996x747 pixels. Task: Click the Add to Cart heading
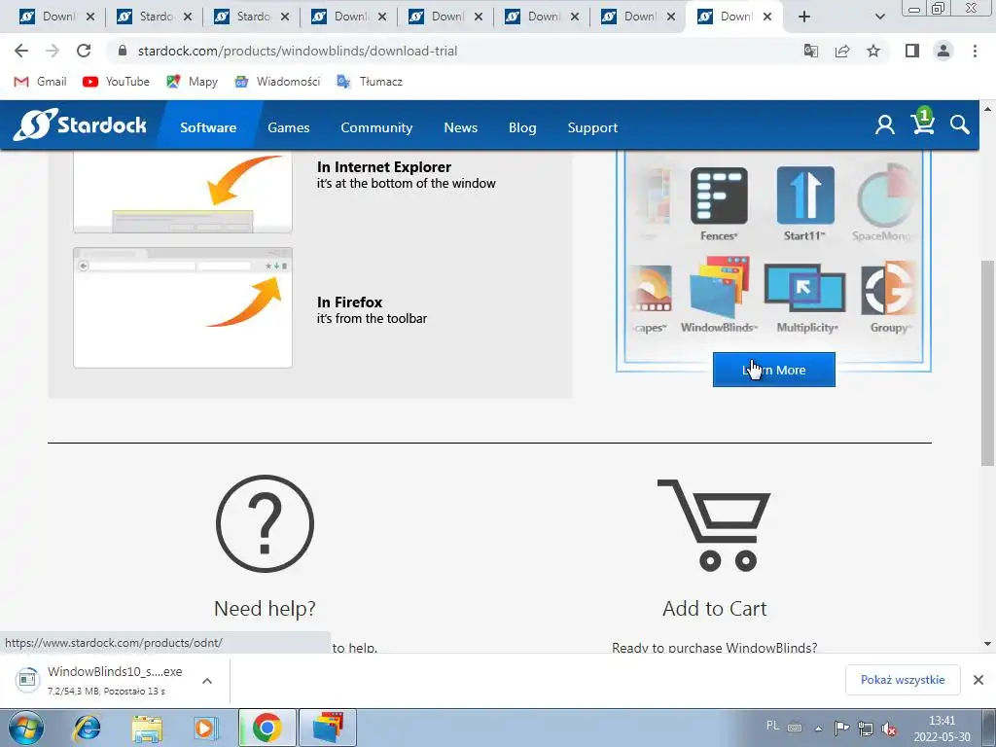(x=715, y=609)
